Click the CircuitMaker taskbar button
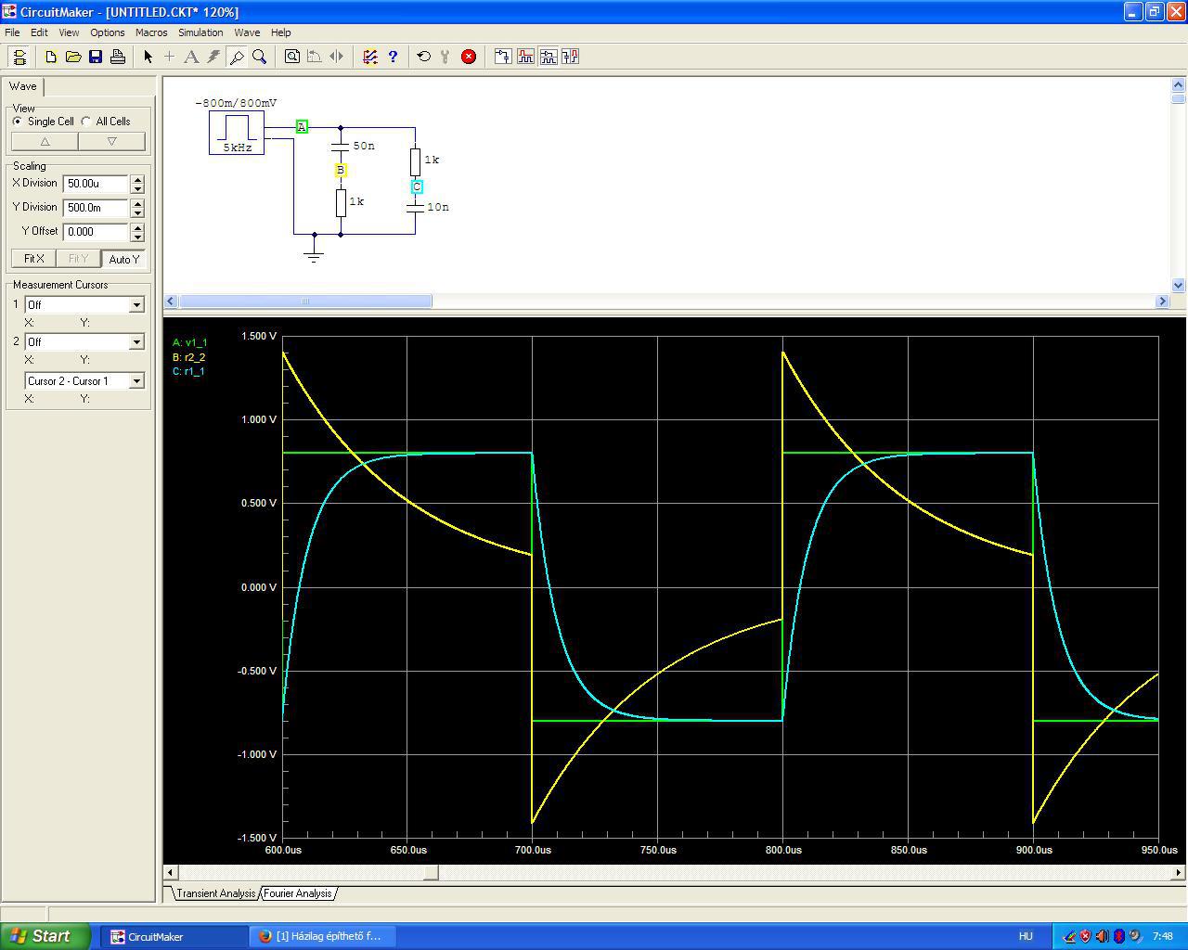Viewport: 1188px width, 950px height. click(176, 936)
